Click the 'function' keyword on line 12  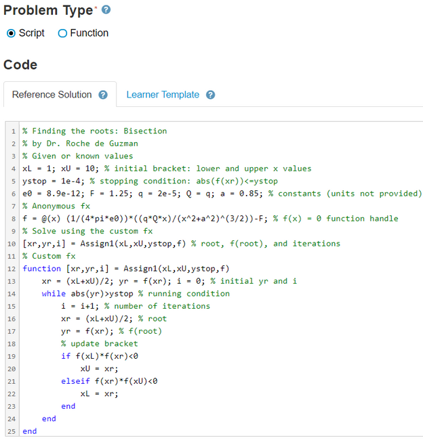coord(41,269)
